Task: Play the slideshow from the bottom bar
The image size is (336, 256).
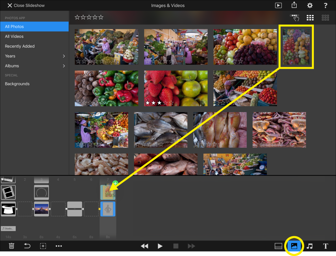Action: 160,246
